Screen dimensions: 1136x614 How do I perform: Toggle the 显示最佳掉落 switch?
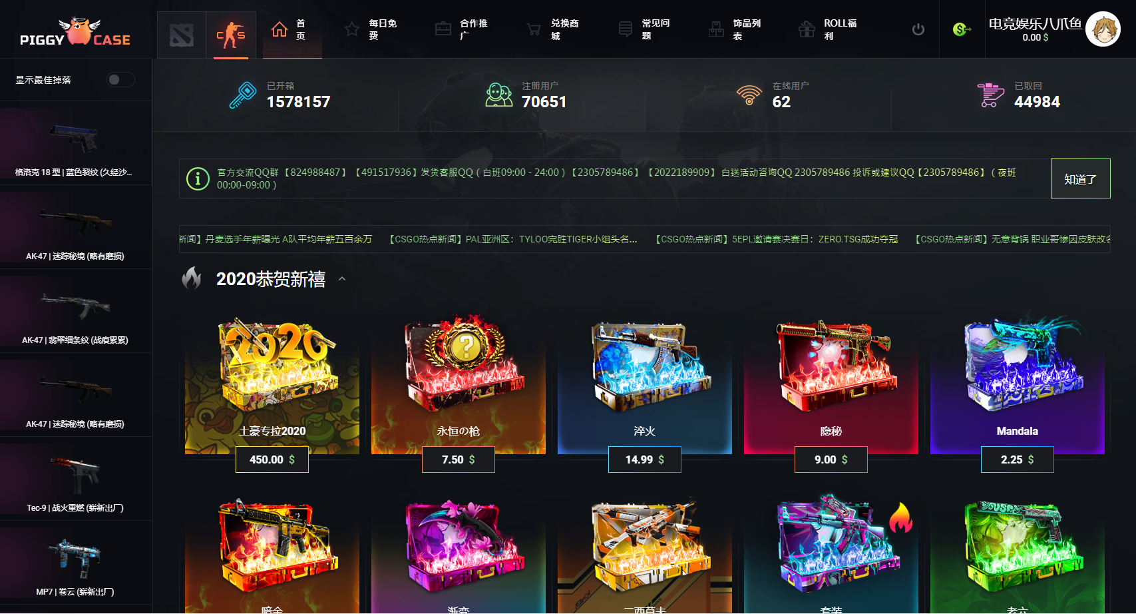120,80
